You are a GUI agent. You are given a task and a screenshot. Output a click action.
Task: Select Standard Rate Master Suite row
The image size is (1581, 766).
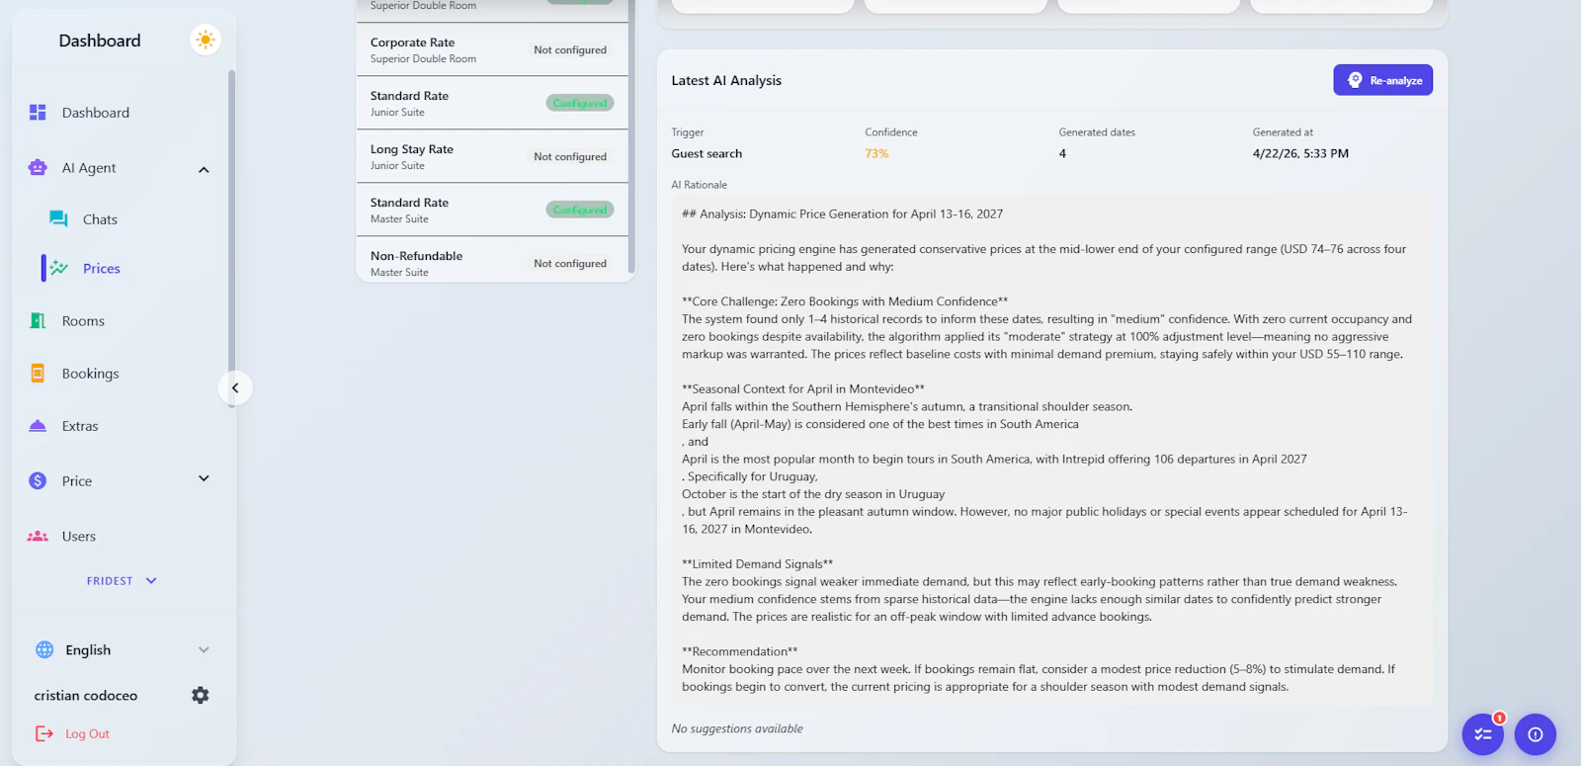click(492, 210)
